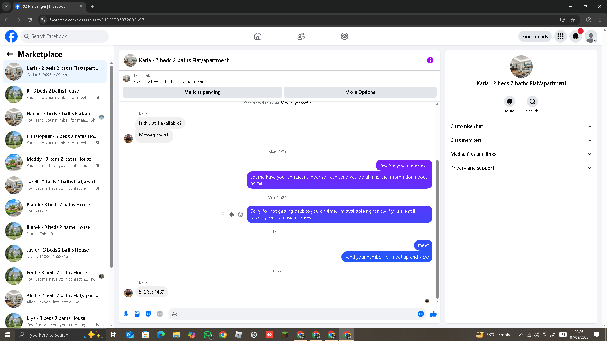The width and height of the screenshot is (607, 341).
Task: Attach a photo using the image icon
Action: point(137,314)
